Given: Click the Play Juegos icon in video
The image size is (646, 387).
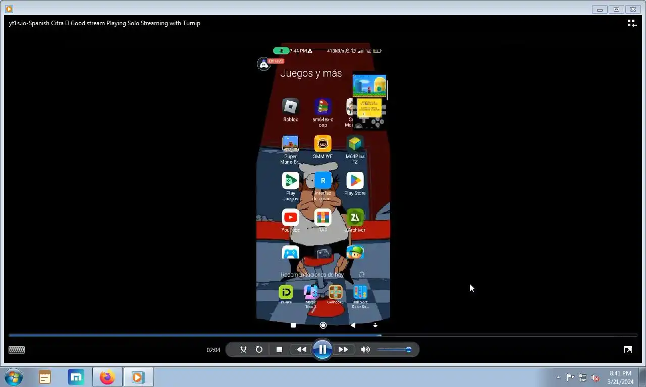Looking at the screenshot, I should coord(290,180).
